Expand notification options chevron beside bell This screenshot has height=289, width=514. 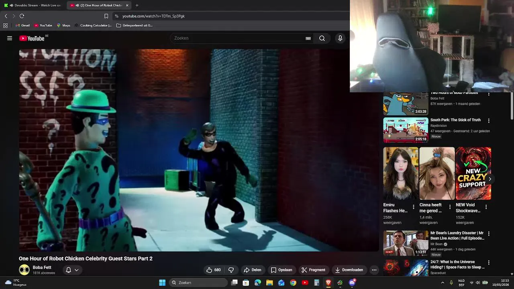[x=76, y=270]
